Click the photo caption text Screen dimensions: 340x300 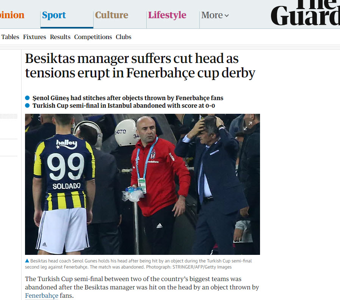138,264
